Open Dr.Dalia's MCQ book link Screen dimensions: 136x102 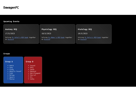point(93,38)
